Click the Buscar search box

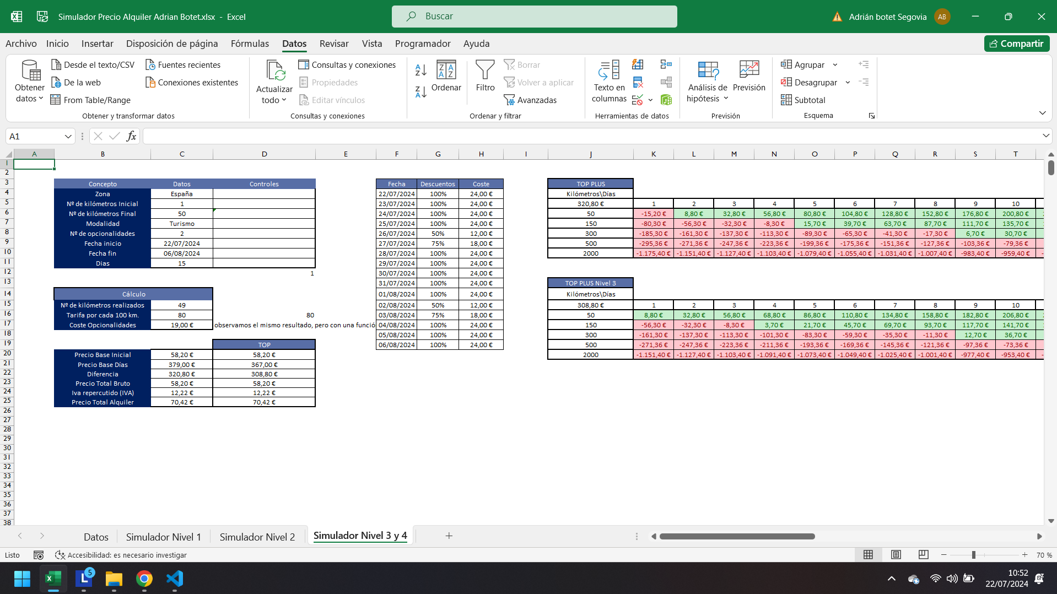click(x=535, y=17)
